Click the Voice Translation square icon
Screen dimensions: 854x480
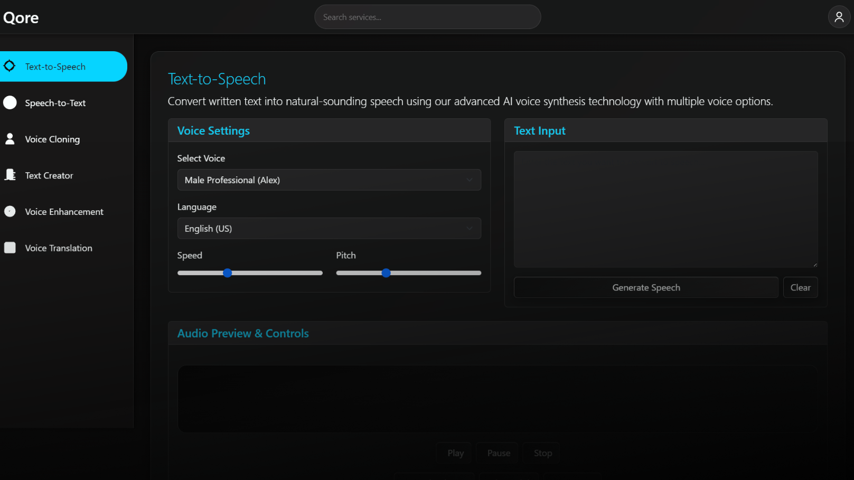coord(10,248)
